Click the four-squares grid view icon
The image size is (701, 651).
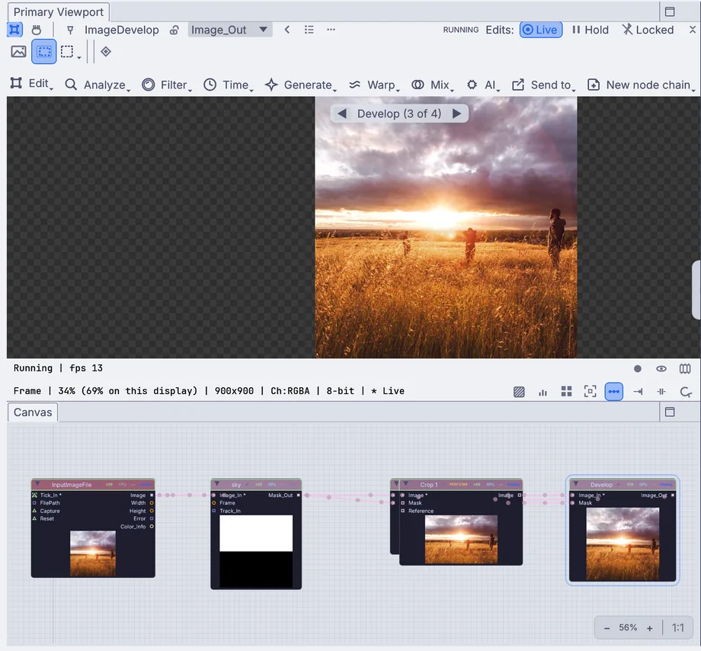566,392
